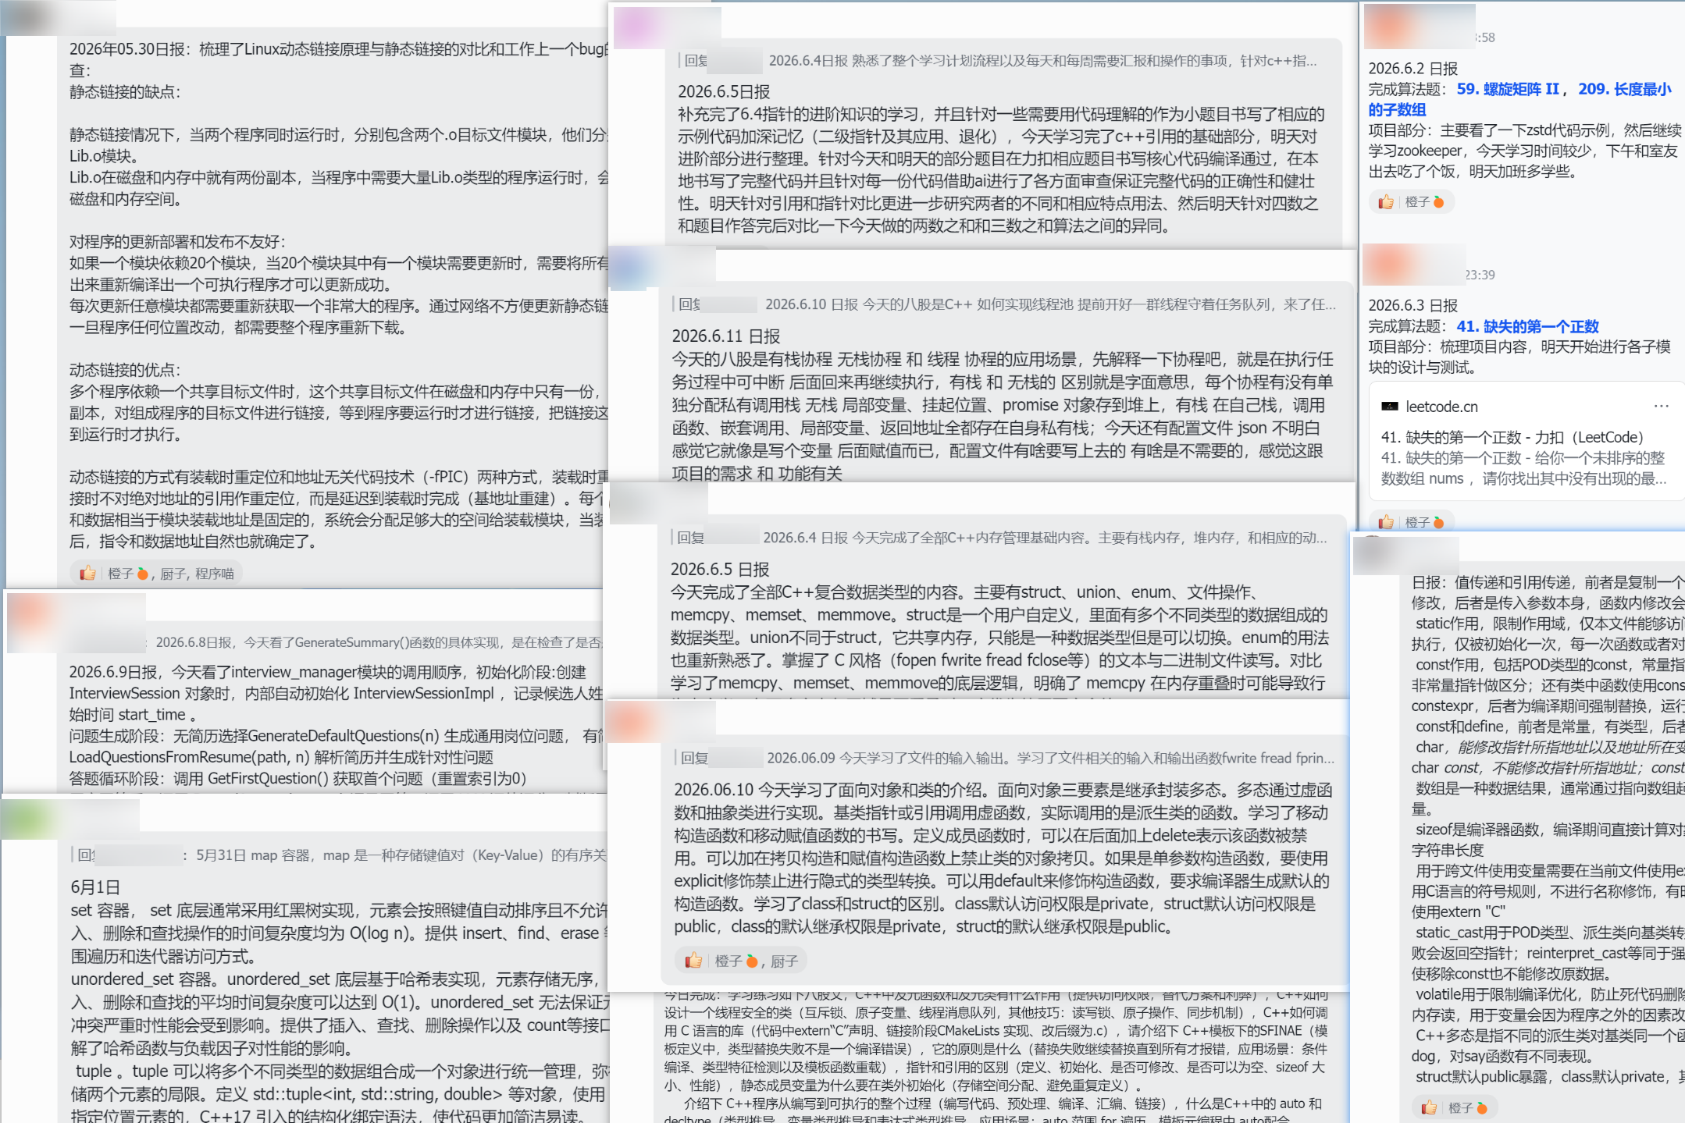
Task: Open the quoted reply 2026.6.4 日报 今天完成了全部C++内存管理
Action: point(999,538)
